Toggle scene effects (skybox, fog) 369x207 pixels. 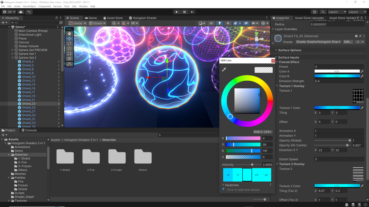235,23
